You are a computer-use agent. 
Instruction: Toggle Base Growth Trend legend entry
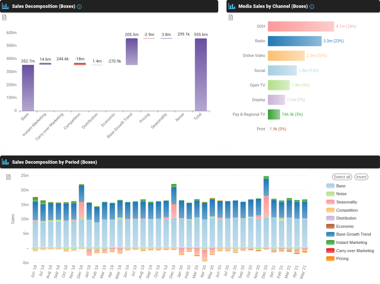coord(353,234)
